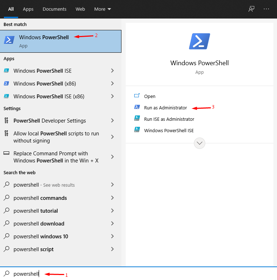Click magnifier icon beside 'powershell commands'
The width and height of the screenshot is (277, 280).
(6, 198)
